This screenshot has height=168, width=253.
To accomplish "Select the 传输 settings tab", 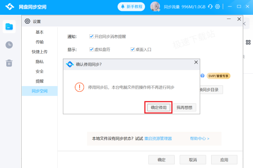I will (x=40, y=42).
